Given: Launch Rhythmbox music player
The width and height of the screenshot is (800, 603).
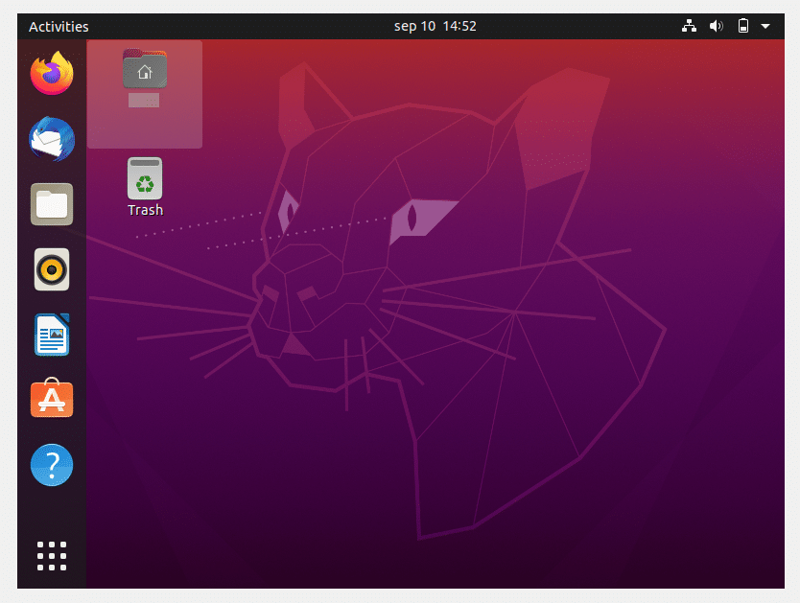Looking at the screenshot, I should coord(51,269).
